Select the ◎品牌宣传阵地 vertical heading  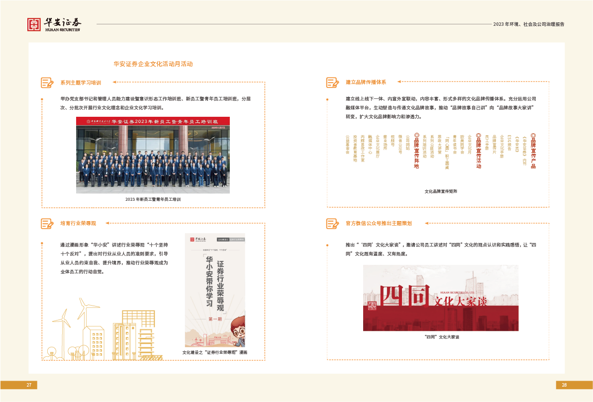point(417,151)
